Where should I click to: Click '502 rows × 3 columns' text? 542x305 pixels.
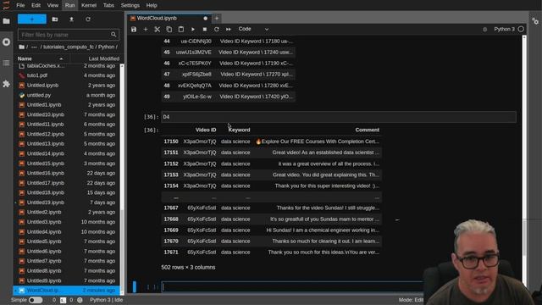(x=188, y=268)
